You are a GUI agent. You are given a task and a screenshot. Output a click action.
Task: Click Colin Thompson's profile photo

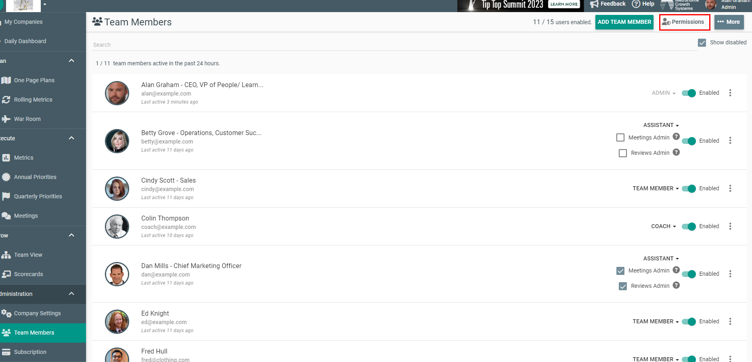[117, 227]
